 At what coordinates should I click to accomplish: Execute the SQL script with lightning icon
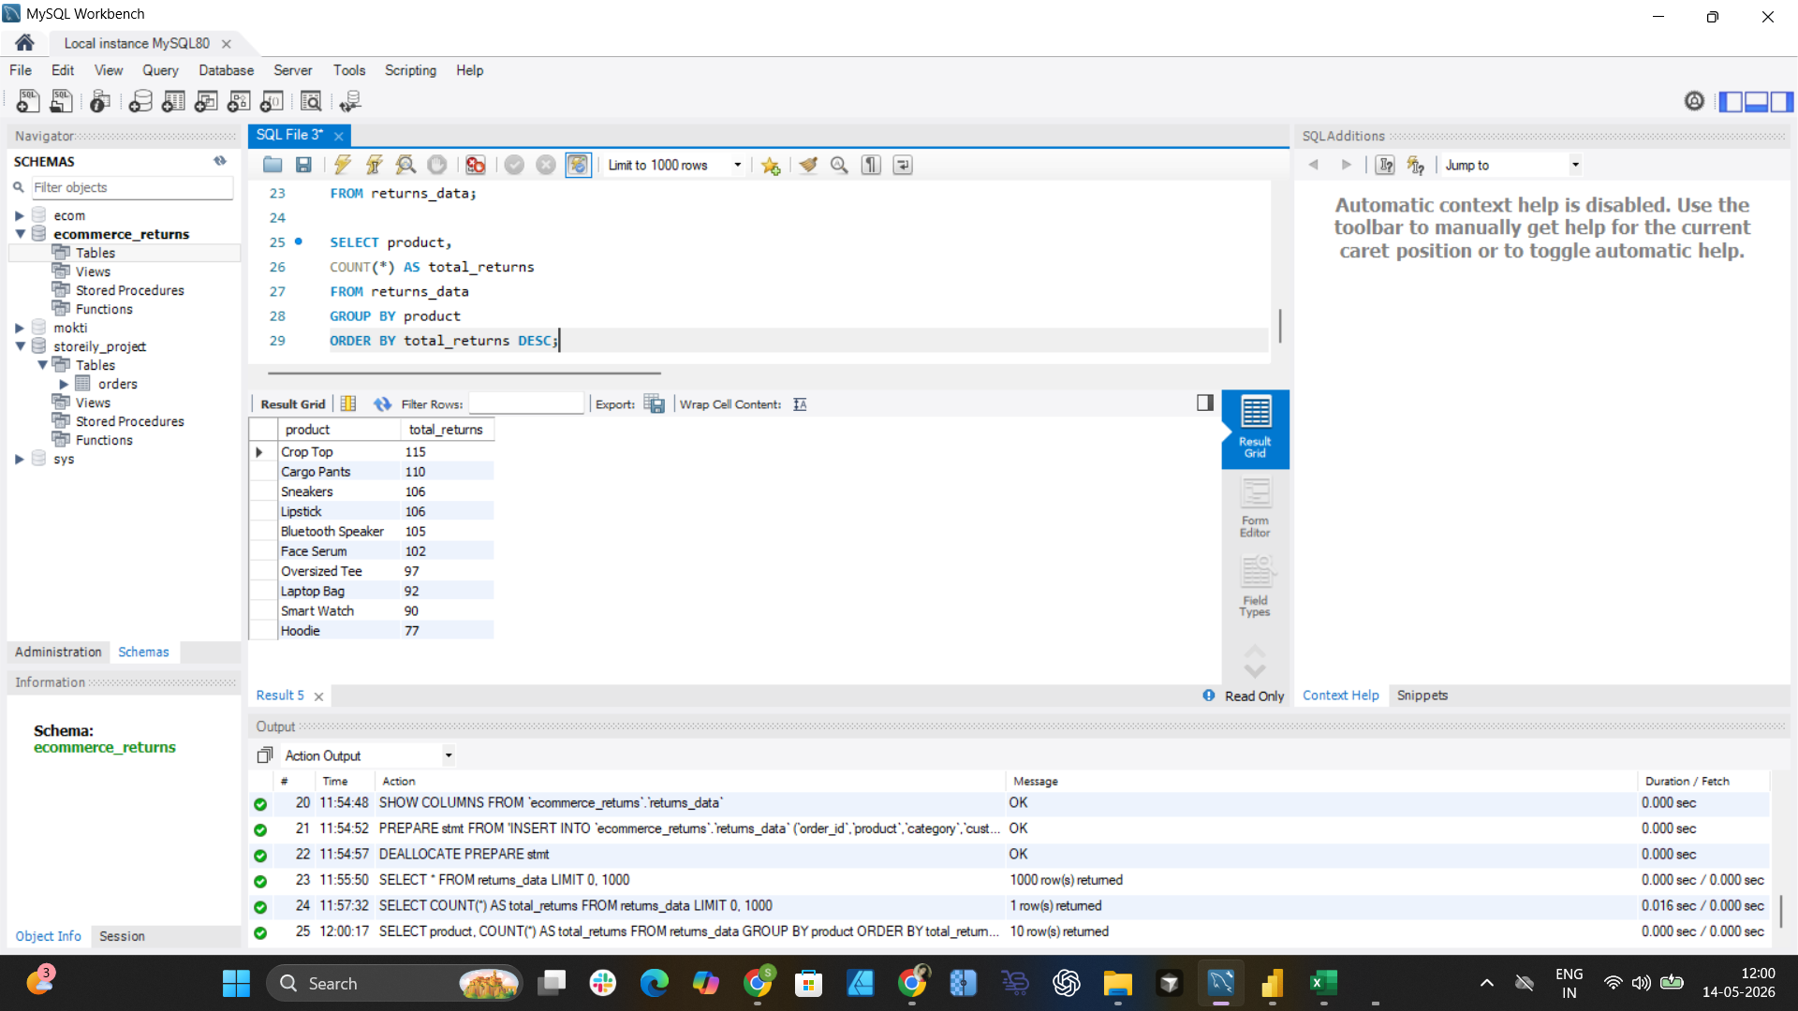tap(343, 165)
